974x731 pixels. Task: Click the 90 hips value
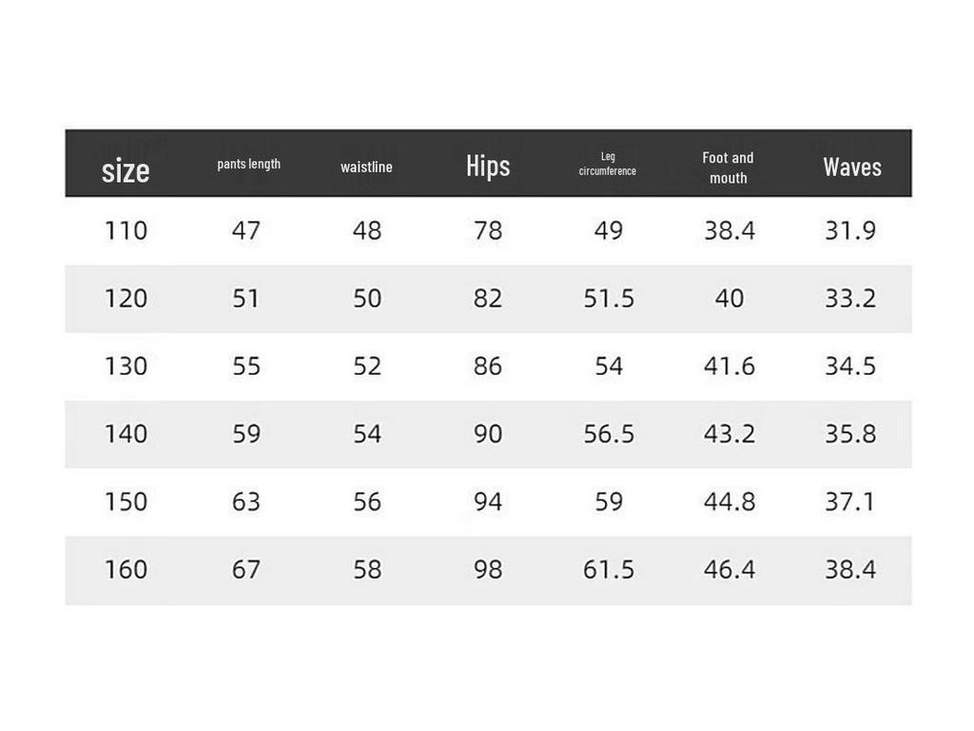tap(488, 434)
